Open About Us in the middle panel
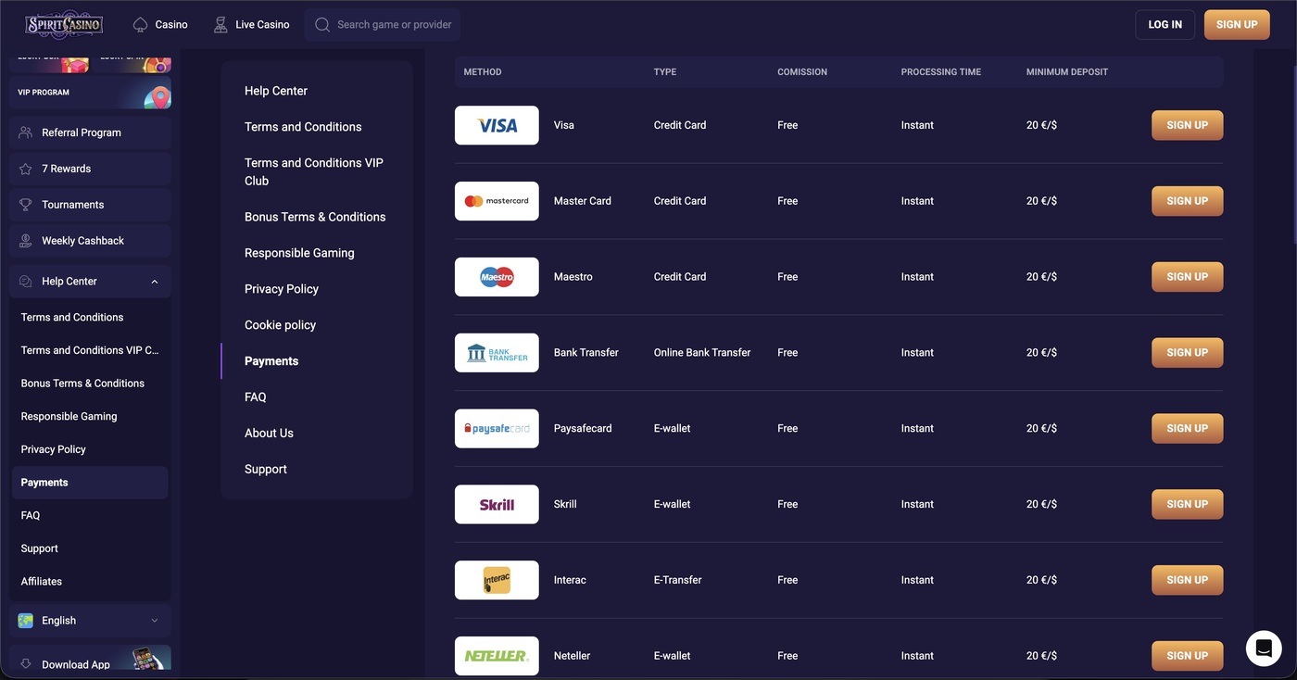 coord(269,434)
